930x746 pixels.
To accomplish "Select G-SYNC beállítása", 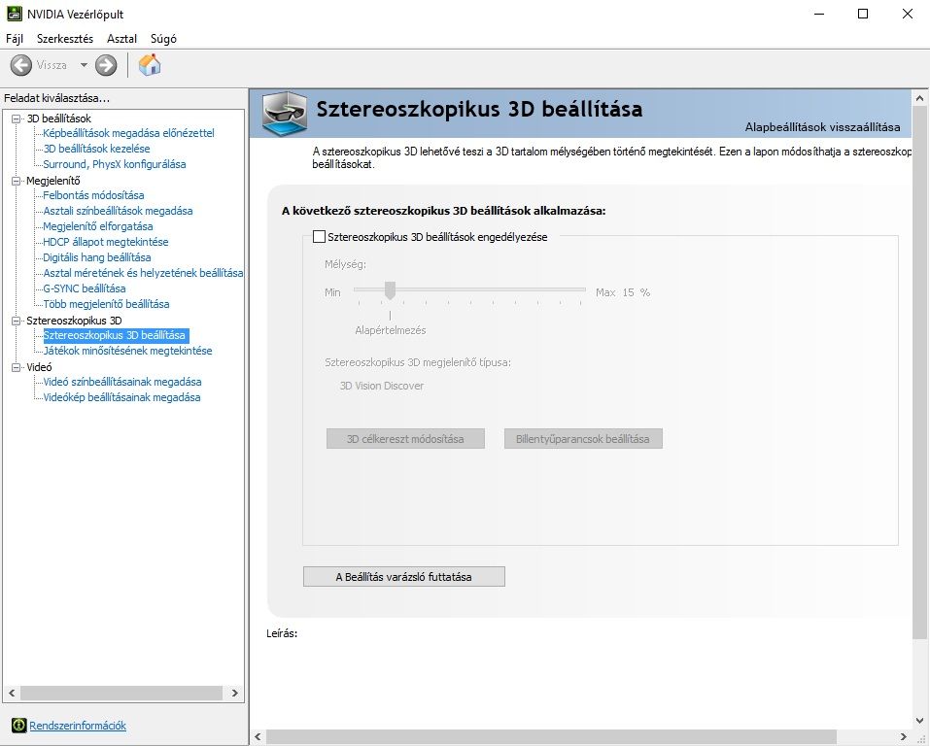I will coord(85,288).
